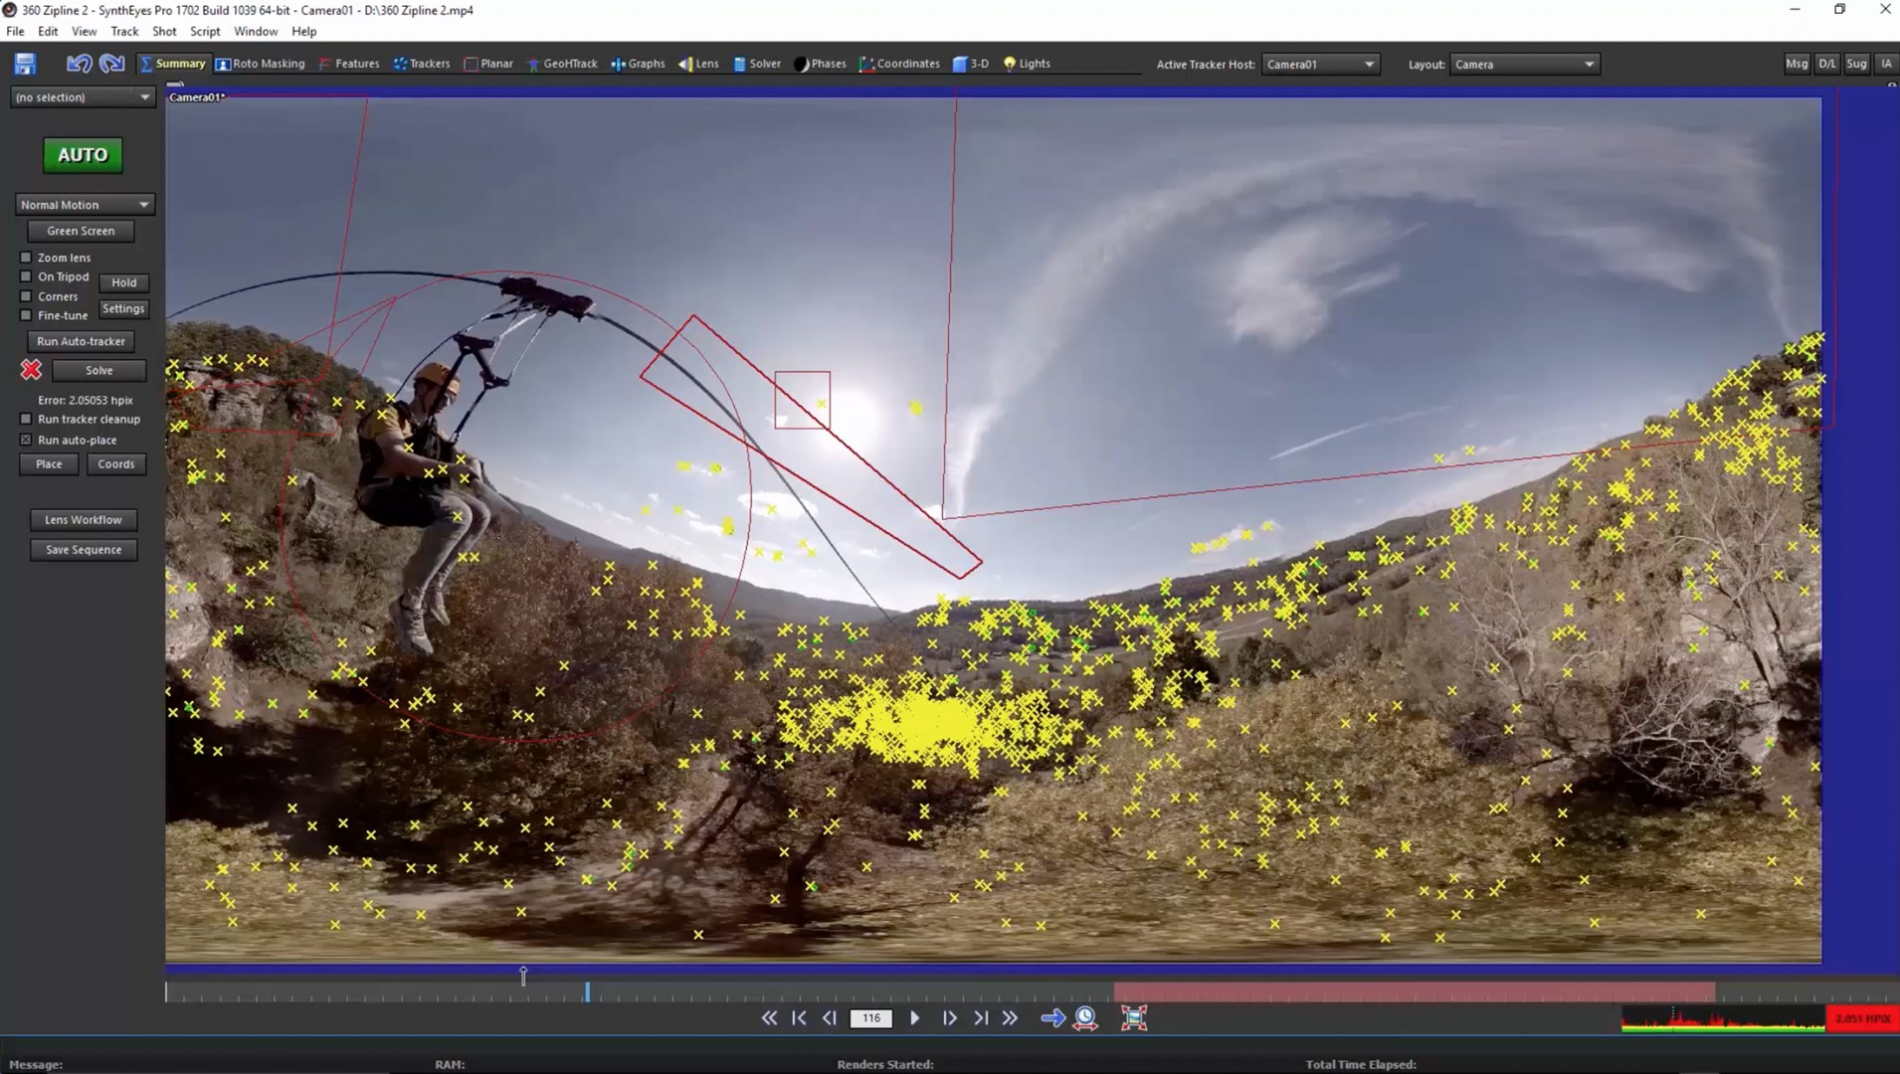Click the Lens Workflow button

(84, 520)
